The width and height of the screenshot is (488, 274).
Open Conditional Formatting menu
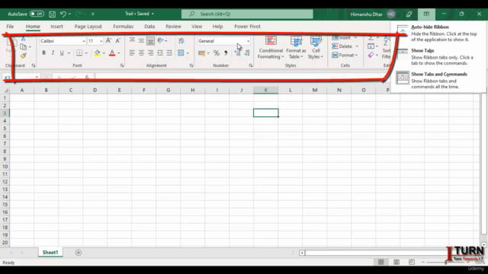(x=271, y=47)
